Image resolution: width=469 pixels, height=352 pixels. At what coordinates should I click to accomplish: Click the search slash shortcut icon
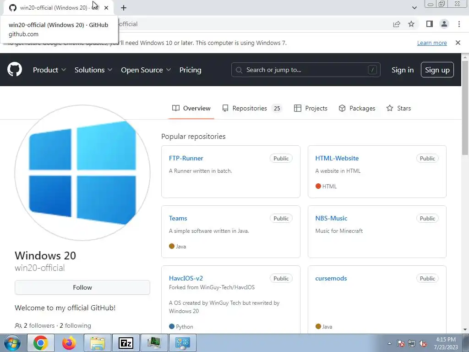[372, 70]
